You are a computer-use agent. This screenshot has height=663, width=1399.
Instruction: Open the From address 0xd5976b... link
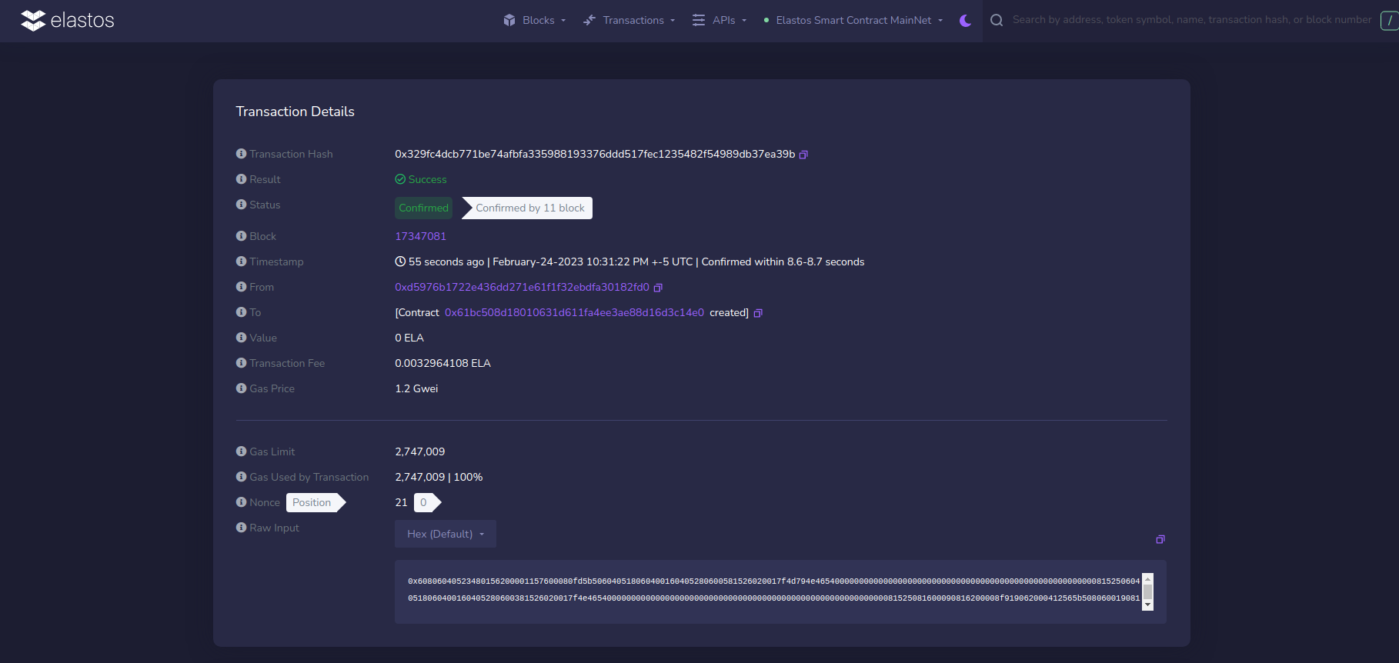coord(522,287)
